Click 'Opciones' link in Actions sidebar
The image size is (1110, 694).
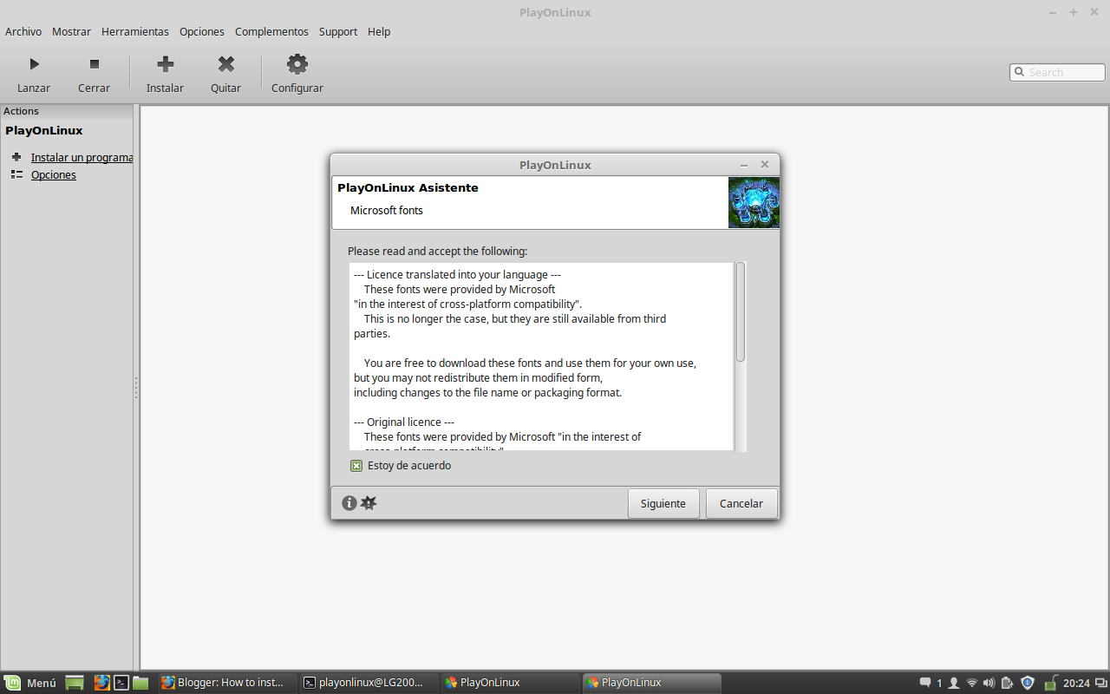coord(54,174)
